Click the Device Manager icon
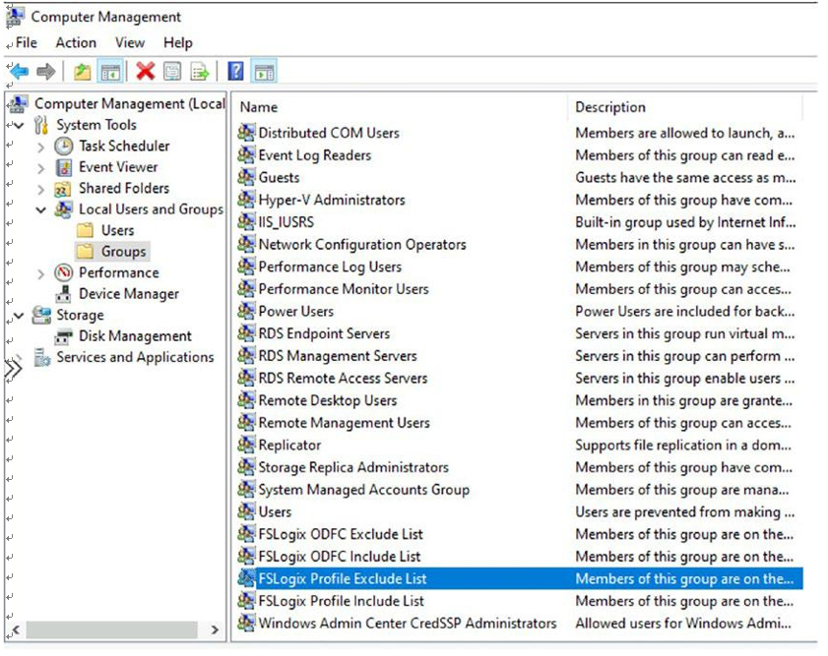 click(63, 294)
